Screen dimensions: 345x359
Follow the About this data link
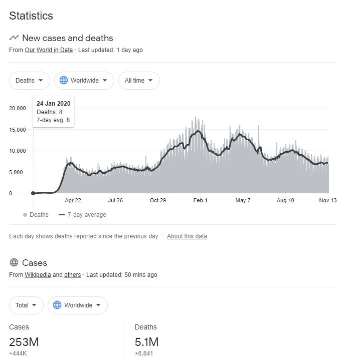click(187, 236)
